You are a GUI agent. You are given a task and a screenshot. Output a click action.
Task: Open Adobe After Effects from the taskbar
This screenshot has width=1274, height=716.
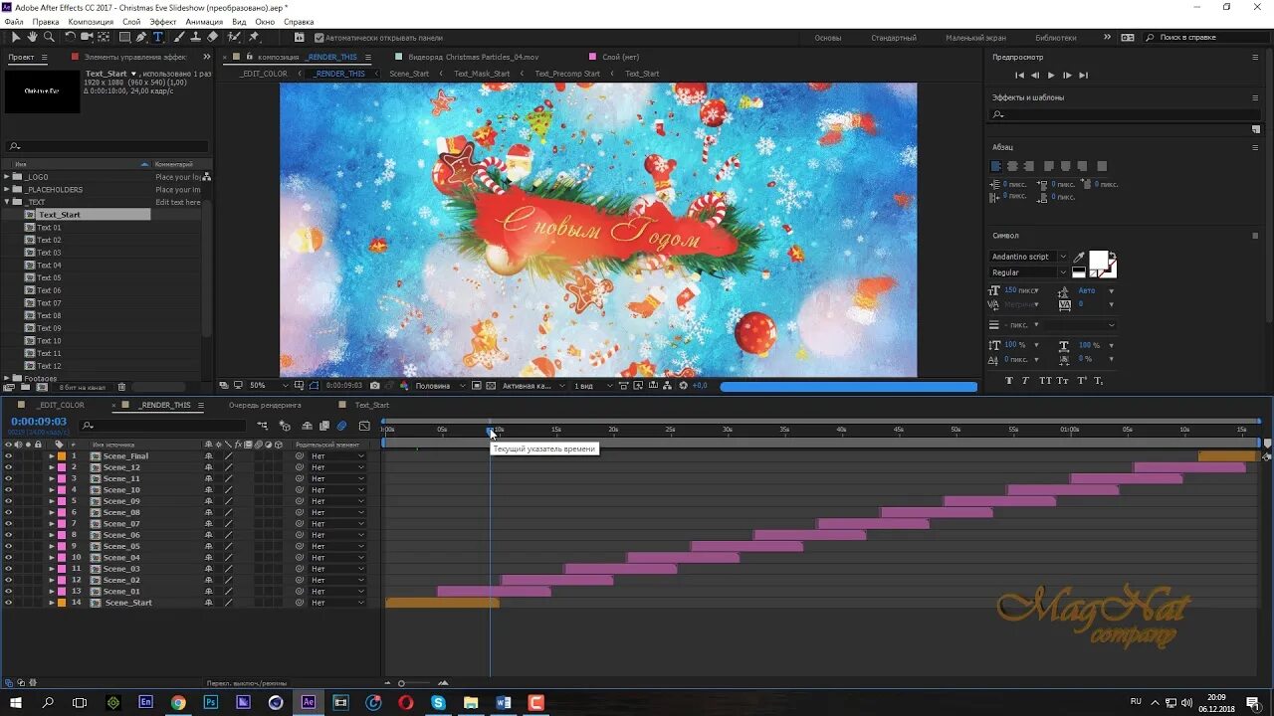309,702
